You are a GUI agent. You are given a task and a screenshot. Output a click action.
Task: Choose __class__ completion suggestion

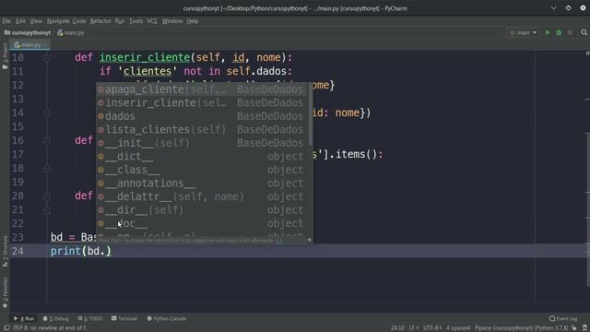point(203,170)
